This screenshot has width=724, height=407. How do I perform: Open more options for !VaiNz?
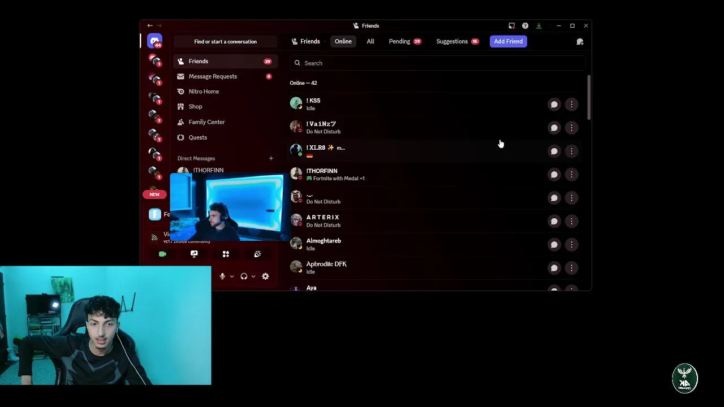coord(571,128)
